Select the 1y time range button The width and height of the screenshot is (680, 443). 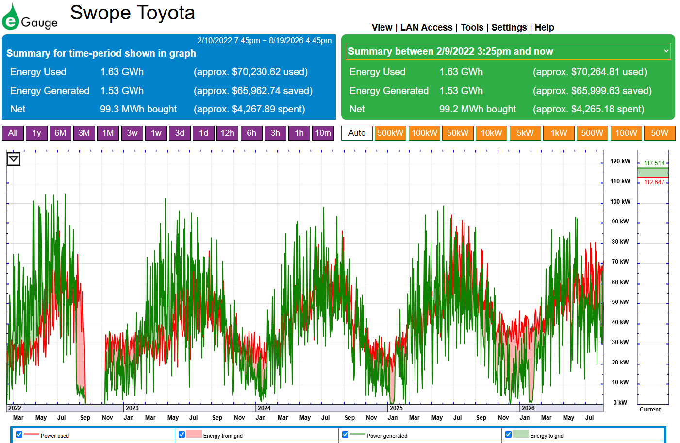coord(37,133)
